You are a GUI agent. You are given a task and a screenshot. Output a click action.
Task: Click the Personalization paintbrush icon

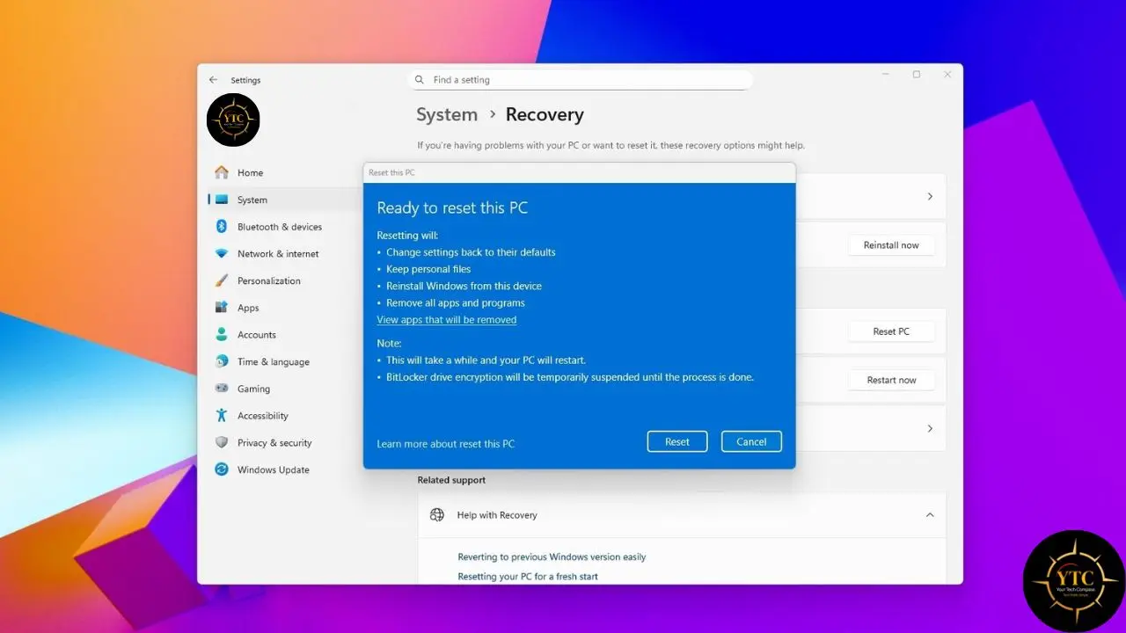(x=222, y=280)
